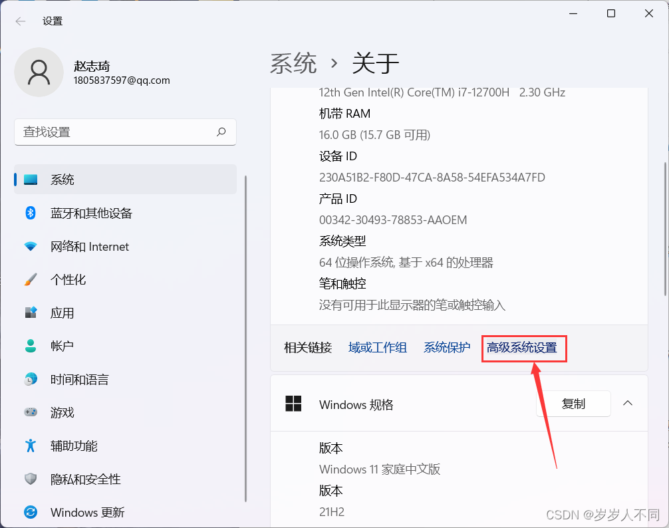The image size is (669, 528).
Task: Open 应用 settings page
Action: pyautogui.click(x=126, y=313)
